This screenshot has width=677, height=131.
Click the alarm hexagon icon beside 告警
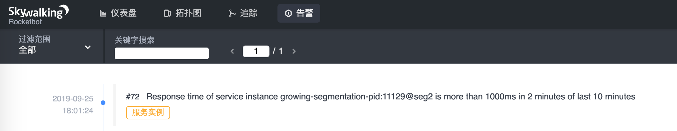[x=288, y=13]
